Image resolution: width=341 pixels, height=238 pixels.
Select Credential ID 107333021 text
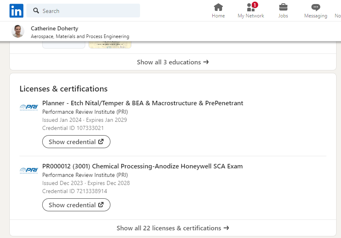tap(73, 128)
